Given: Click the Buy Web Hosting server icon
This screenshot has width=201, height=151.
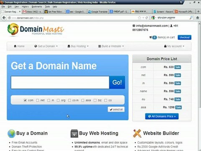Looking at the screenshot, I should click(x=74, y=133).
